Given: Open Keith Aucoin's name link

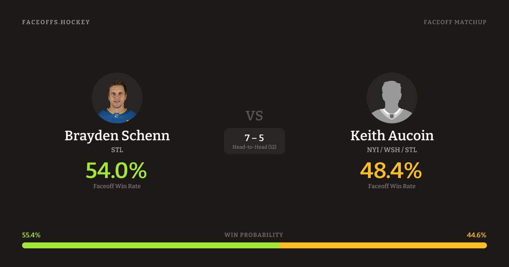Looking at the screenshot, I should [392, 136].
